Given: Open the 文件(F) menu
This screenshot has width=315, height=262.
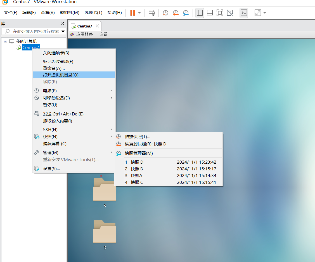Looking at the screenshot, I should coord(11,13).
